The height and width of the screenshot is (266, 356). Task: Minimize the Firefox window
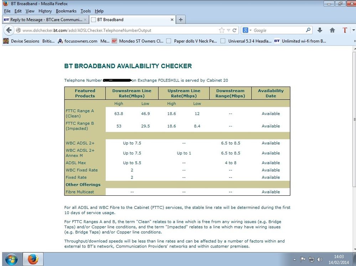[x=329, y=4]
